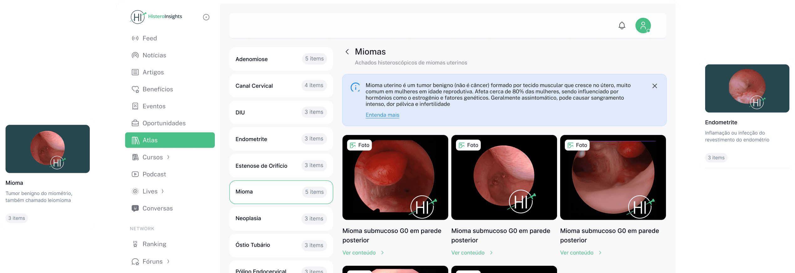Open the Mioma card thumbnail on left
795x273 pixels.
(48, 149)
